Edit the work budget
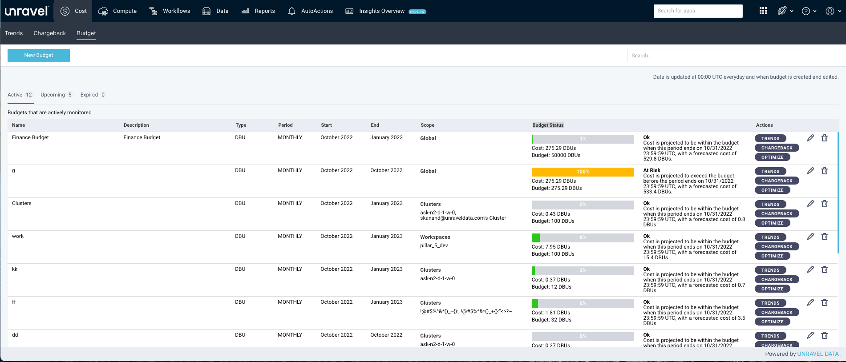The width and height of the screenshot is (846, 362). tap(810, 237)
